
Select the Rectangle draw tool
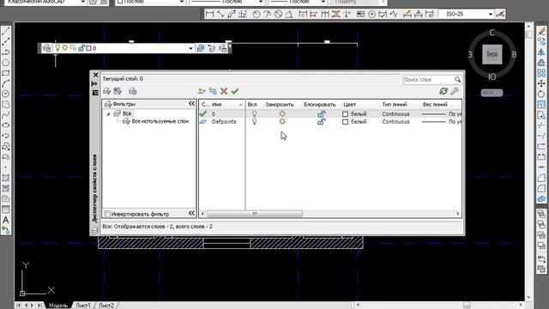pos(6,73)
